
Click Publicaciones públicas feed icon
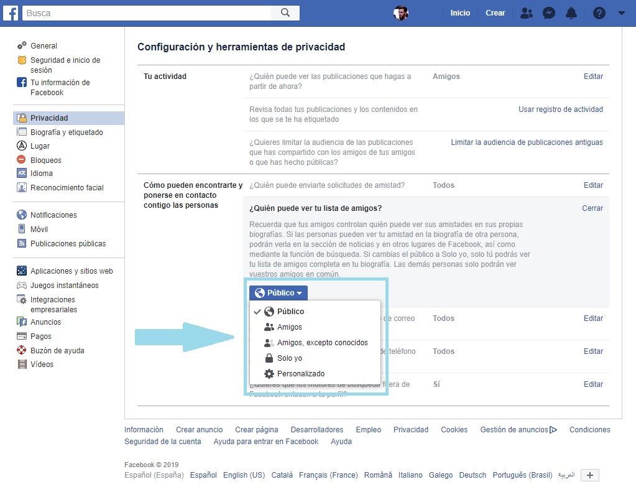(x=22, y=243)
